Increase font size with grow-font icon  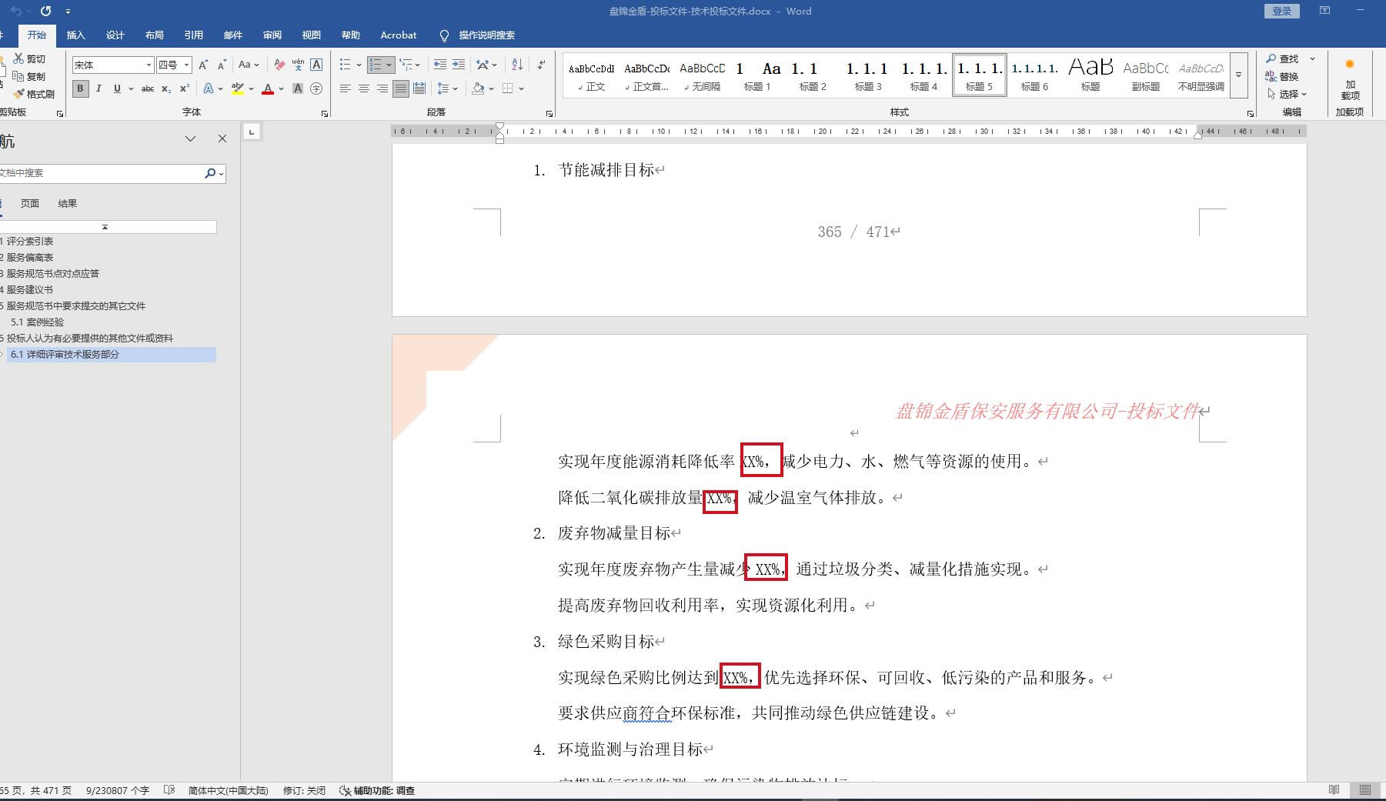click(x=203, y=65)
